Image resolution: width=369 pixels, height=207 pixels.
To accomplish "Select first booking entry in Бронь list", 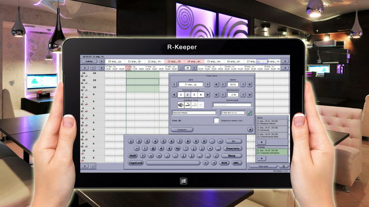I will point(272,122).
